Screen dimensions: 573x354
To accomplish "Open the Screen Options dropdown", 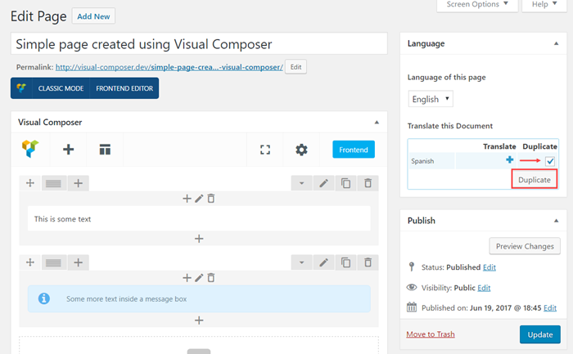I will click(477, 5).
